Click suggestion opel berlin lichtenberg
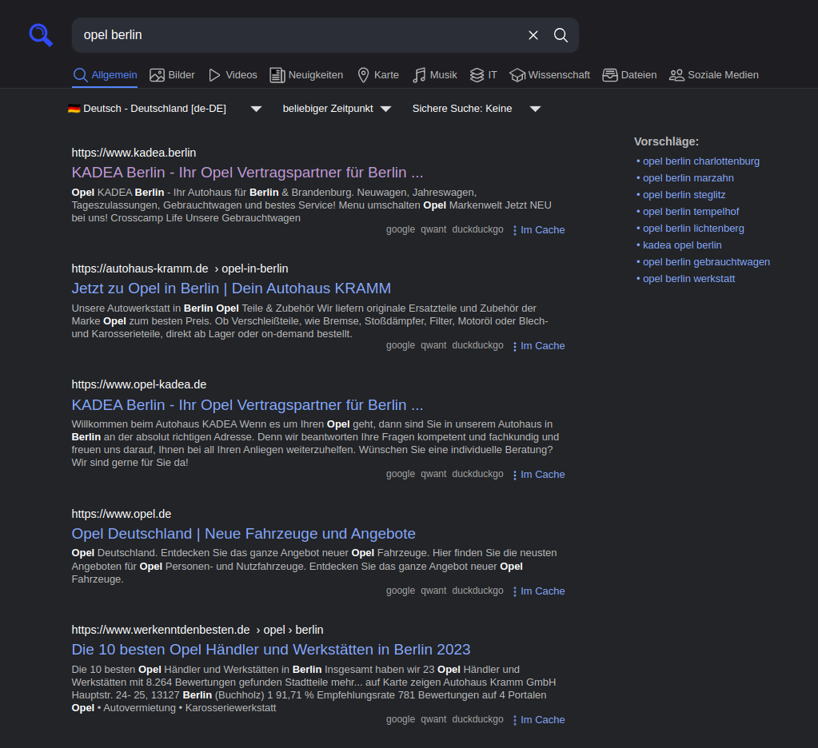This screenshot has height=748, width=818. 693,229
